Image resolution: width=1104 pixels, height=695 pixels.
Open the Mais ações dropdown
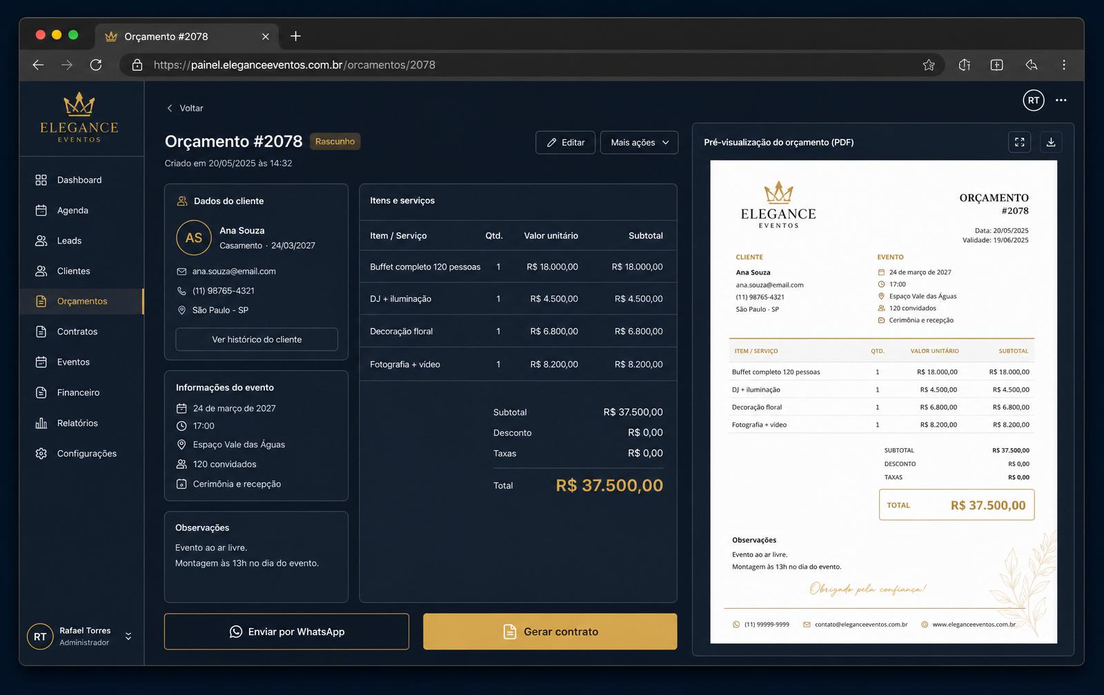[x=639, y=142]
